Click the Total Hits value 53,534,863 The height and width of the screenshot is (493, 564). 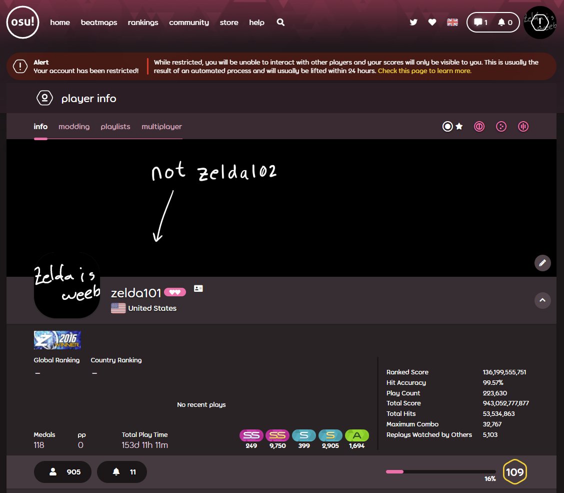click(498, 413)
